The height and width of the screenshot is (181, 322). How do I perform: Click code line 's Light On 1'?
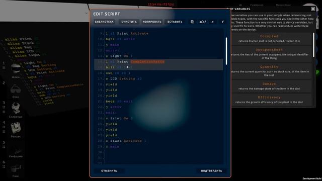coord(119,56)
